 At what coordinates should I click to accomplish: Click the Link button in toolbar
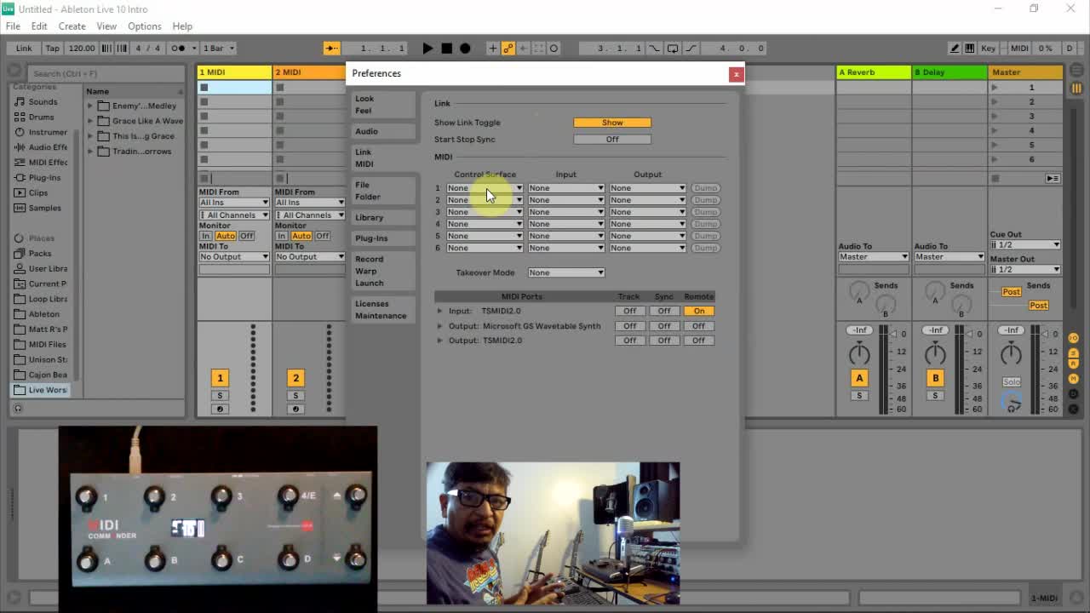(x=24, y=49)
